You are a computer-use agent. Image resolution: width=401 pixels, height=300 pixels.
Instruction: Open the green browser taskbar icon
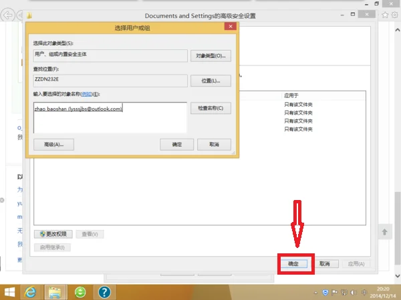[80, 293]
